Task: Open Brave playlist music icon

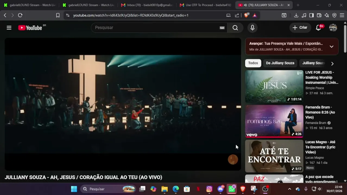Action: click(x=304, y=15)
